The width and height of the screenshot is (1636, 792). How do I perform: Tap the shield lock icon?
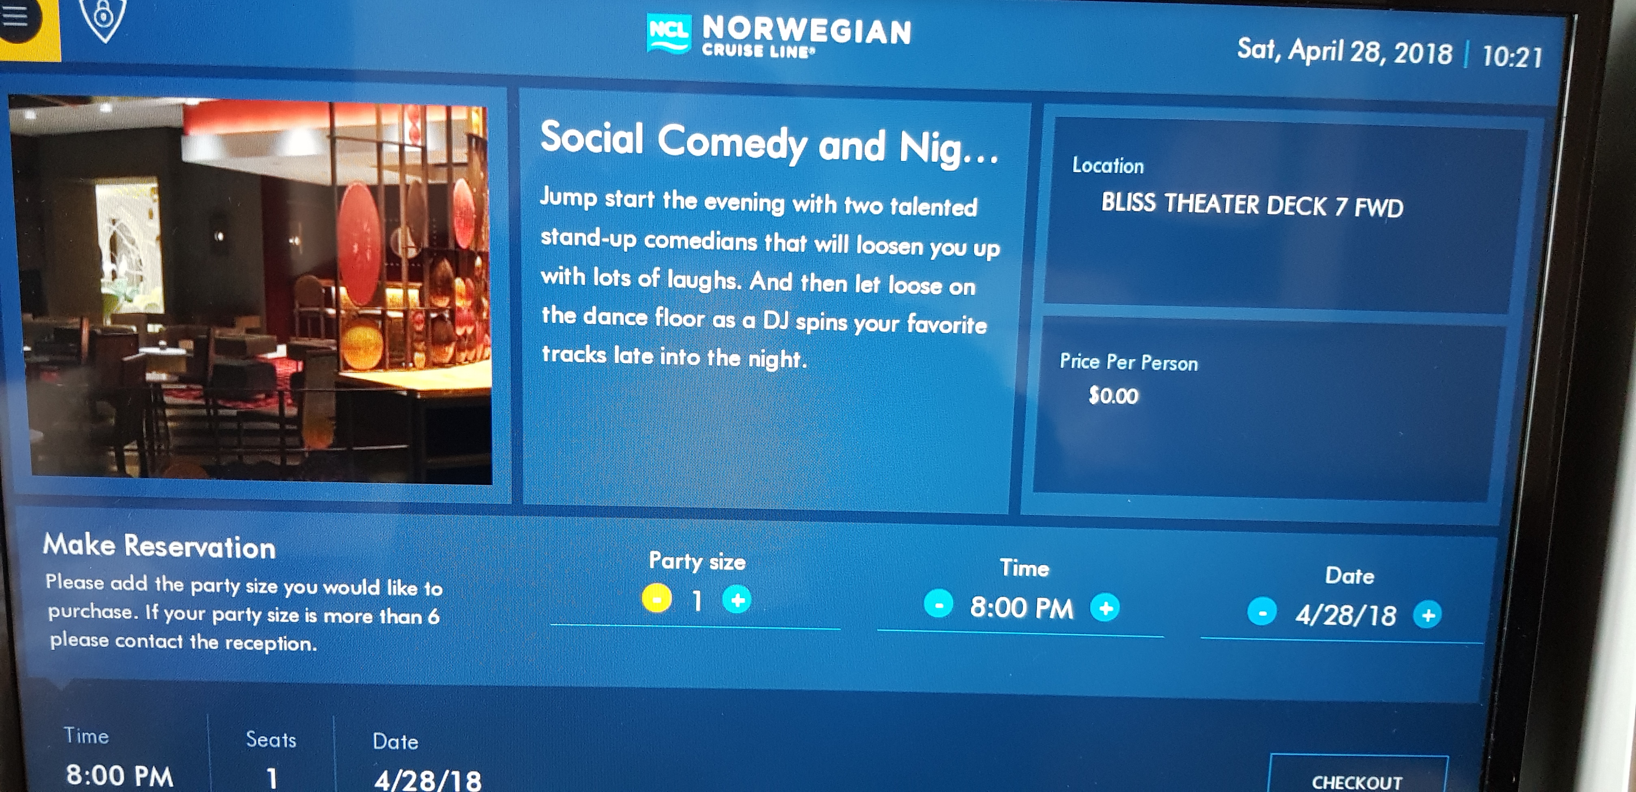103,19
